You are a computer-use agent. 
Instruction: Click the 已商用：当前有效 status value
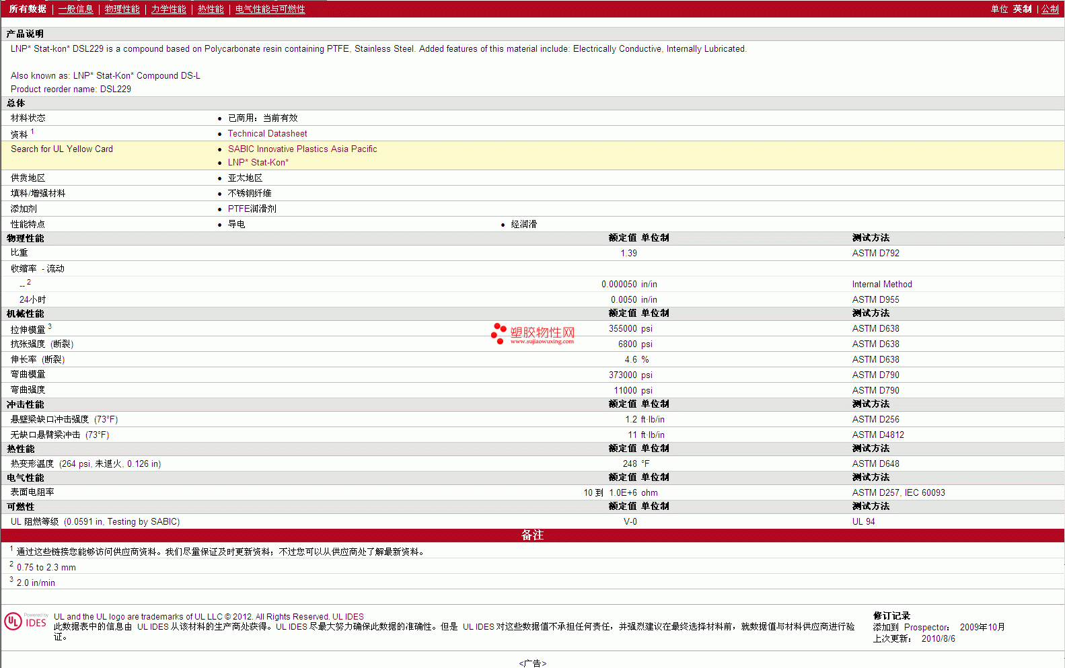tap(262, 118)
